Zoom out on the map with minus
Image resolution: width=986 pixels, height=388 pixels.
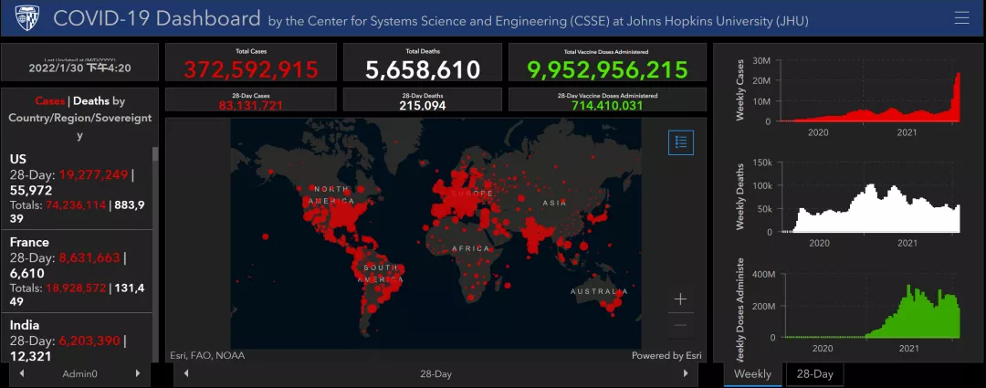coord(680,325)
